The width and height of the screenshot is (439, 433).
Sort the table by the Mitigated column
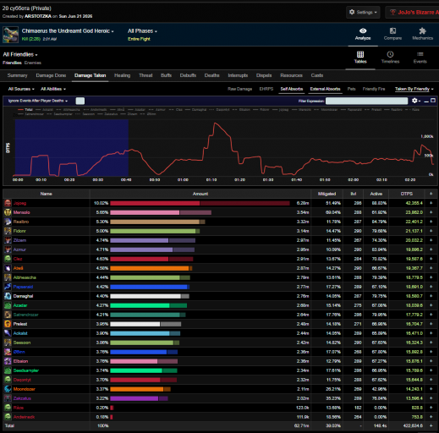327,194
